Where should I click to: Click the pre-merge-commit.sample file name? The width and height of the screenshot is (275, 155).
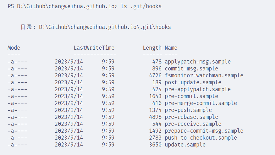click(201, 103)
